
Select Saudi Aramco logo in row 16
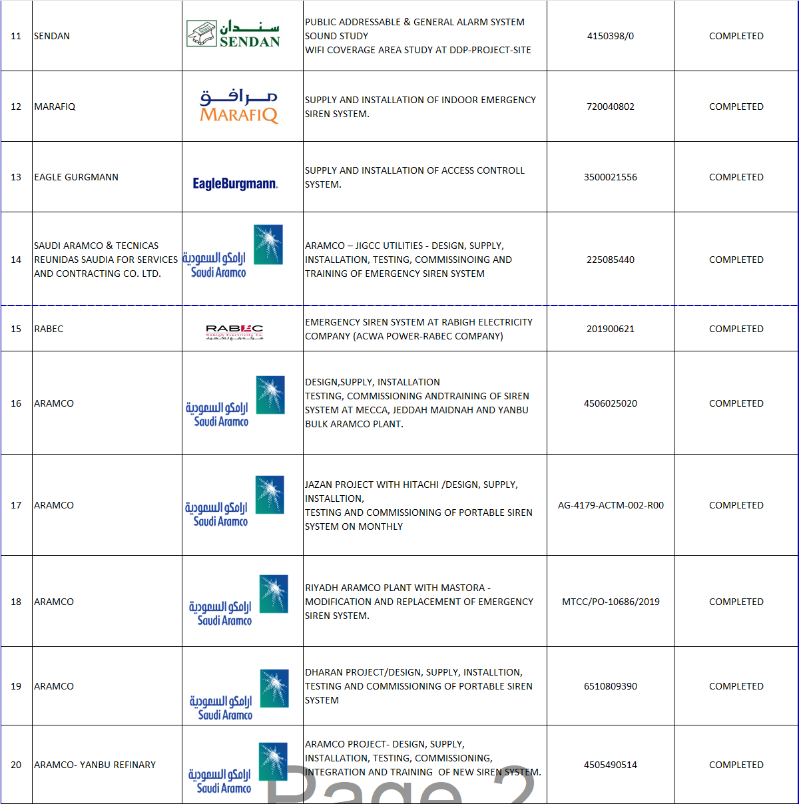pos(234,401)
